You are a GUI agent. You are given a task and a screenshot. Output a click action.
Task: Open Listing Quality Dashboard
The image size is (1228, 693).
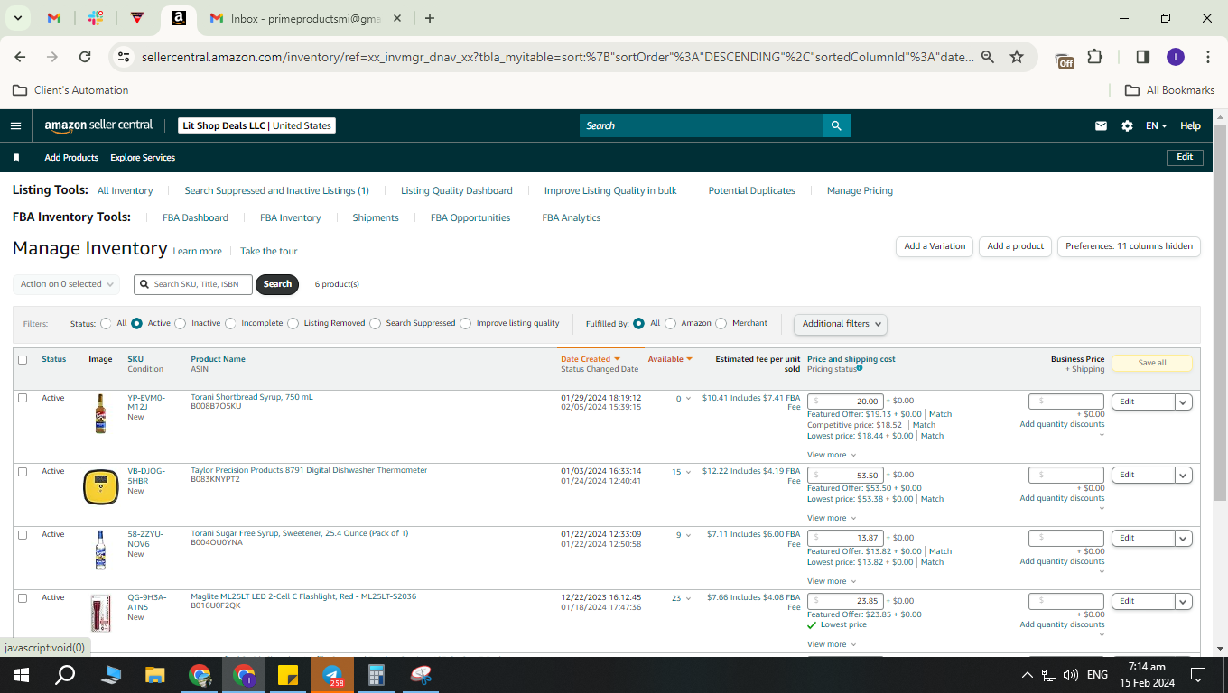pyautogui.click(x=457, y=191)
